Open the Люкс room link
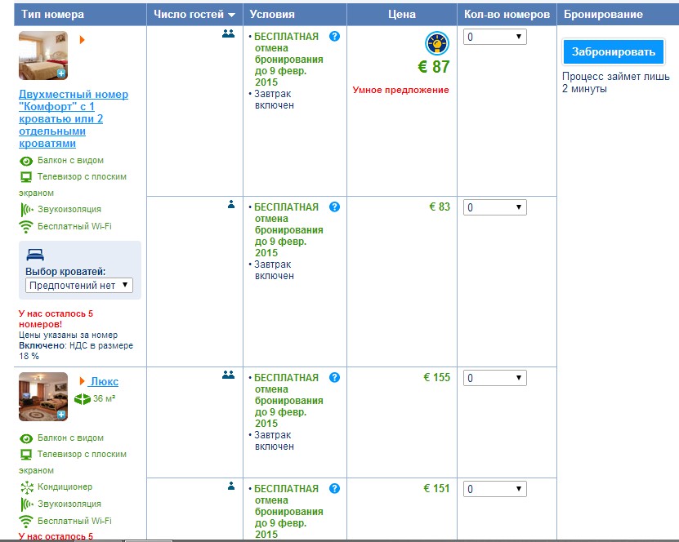Viewport: 679px width, 542px height. tap(104, 381)
